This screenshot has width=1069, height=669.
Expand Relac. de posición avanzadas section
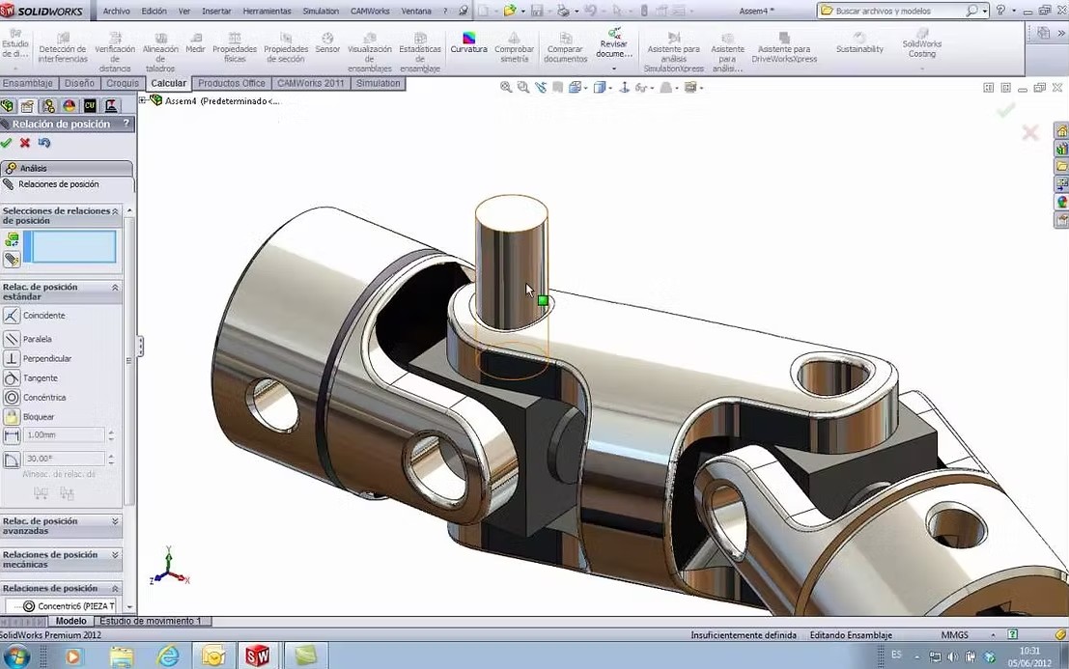point(115,521)
